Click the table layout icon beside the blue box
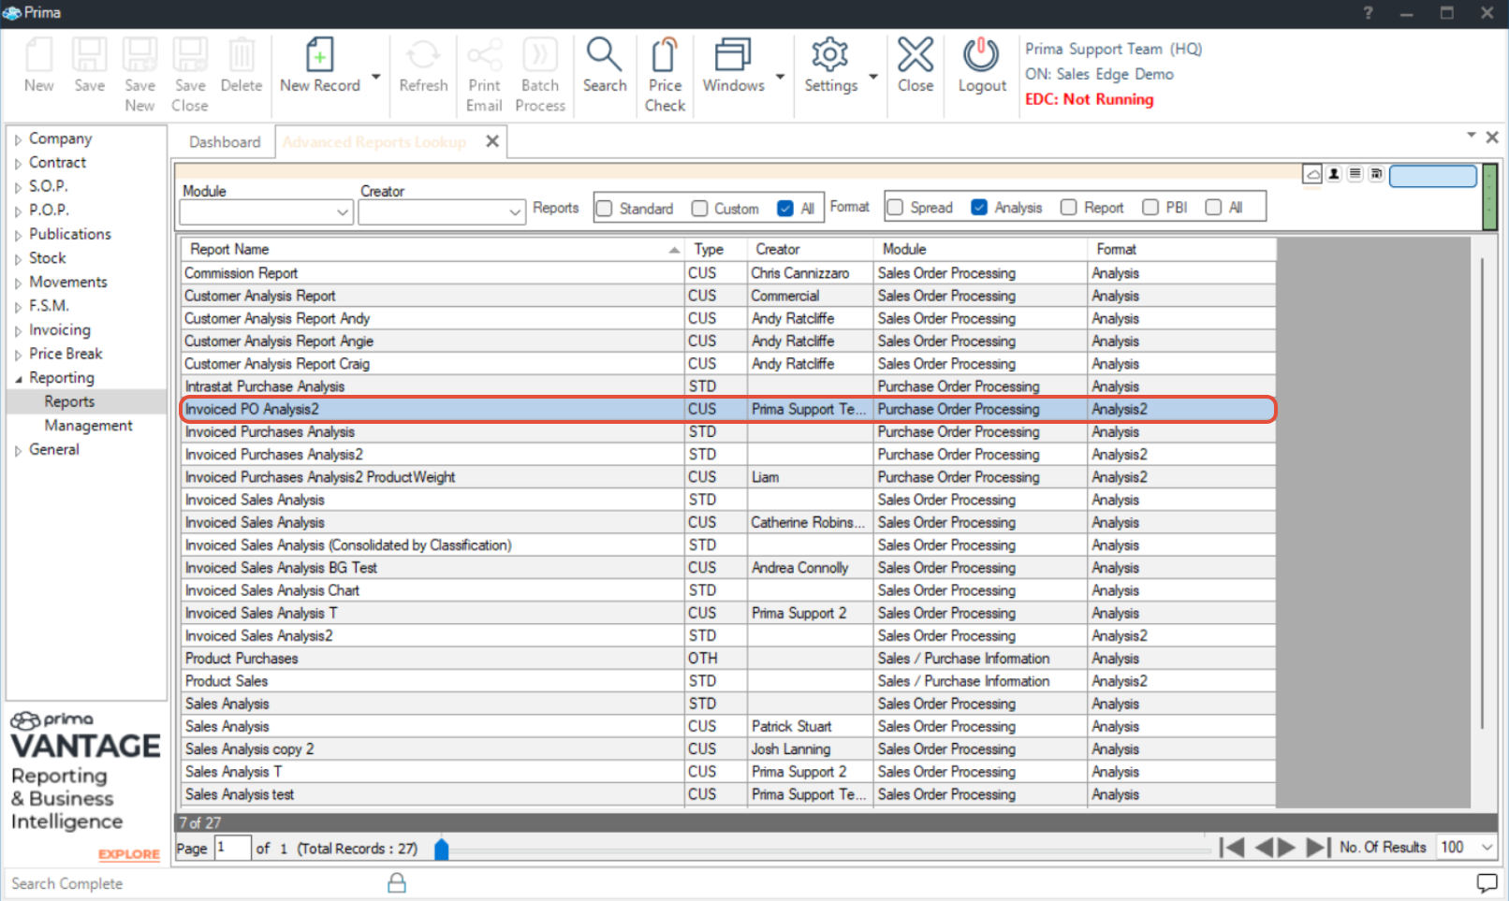The width and height of the screenshot is (1509, 901). [x=1376, y=174]
